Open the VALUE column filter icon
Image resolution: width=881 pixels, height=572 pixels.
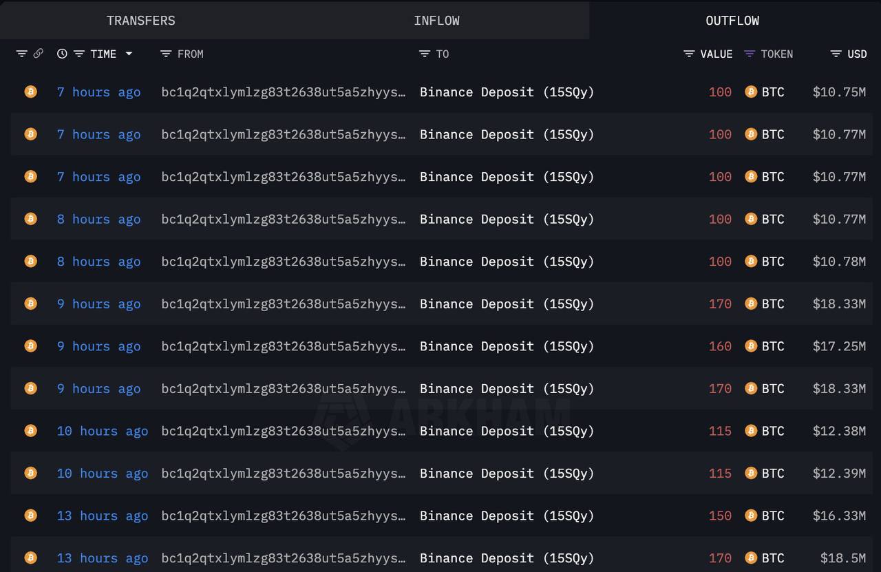[689, 54]
